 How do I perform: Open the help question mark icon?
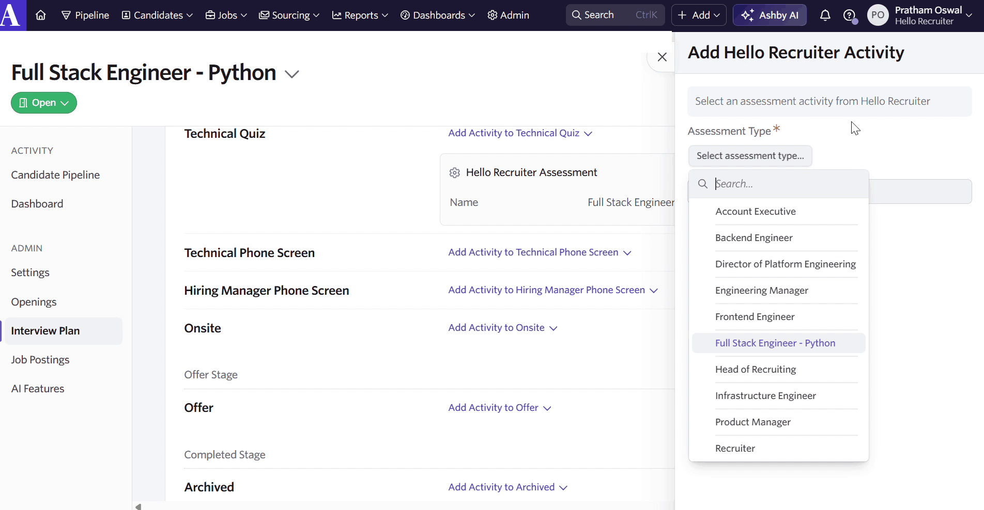pos(849,15)
